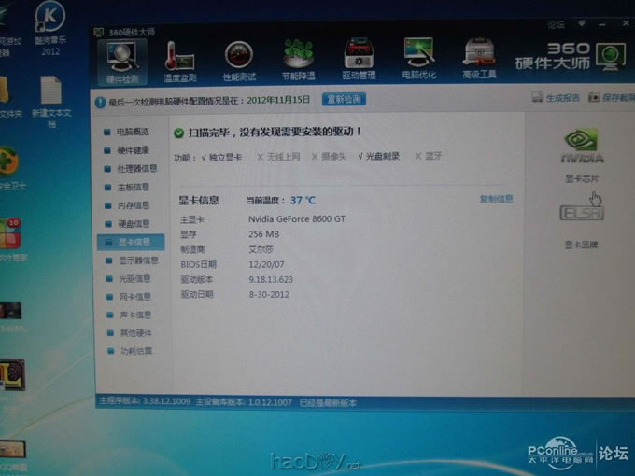Screen dimensions: 635x476
Task: Click the 复制信息 copy info link
Action: [x=496, y=199]
